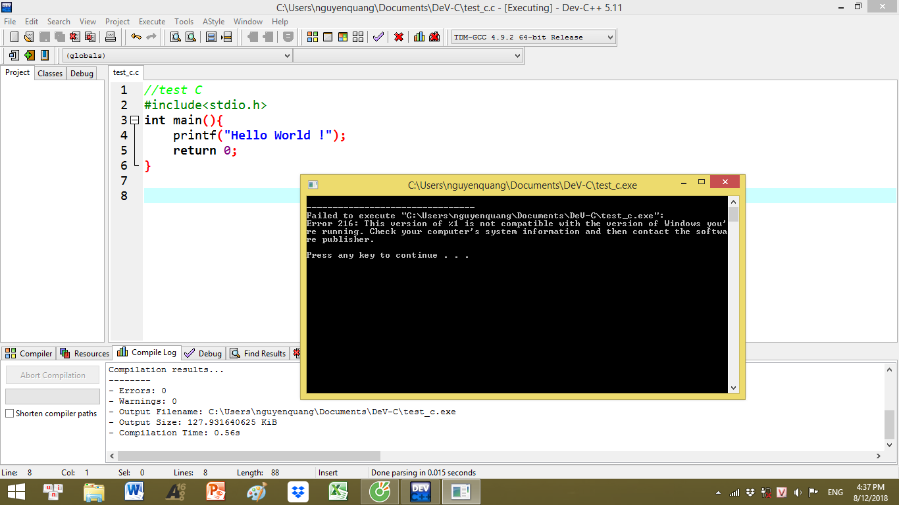This screenshot has height=505, width=899.
Task: Click the Undo arrow icon
Action: (136, 37)
